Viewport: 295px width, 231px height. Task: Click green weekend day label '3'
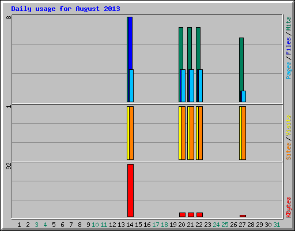[36, 225]
